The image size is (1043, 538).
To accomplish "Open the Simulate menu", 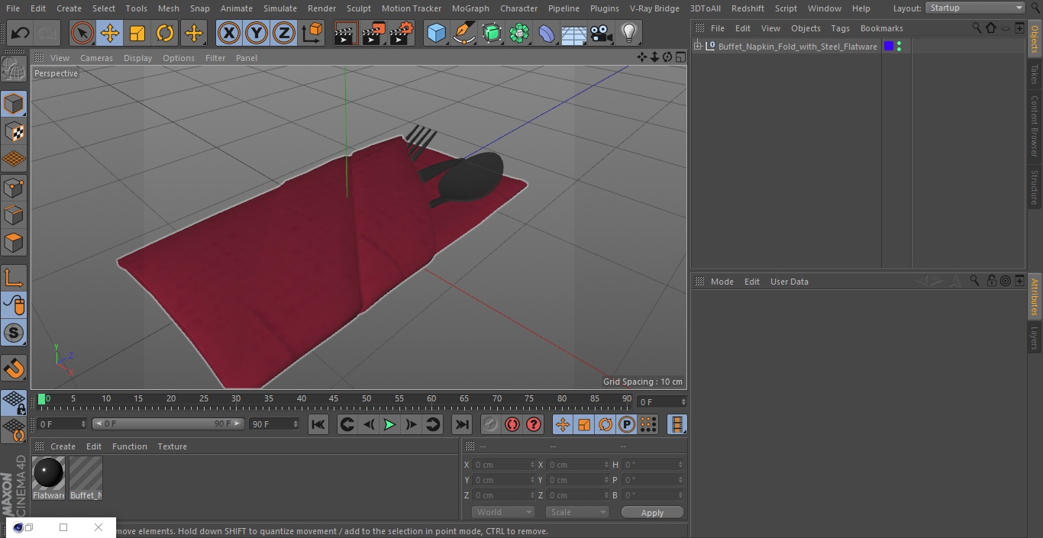I will [280, 8].
